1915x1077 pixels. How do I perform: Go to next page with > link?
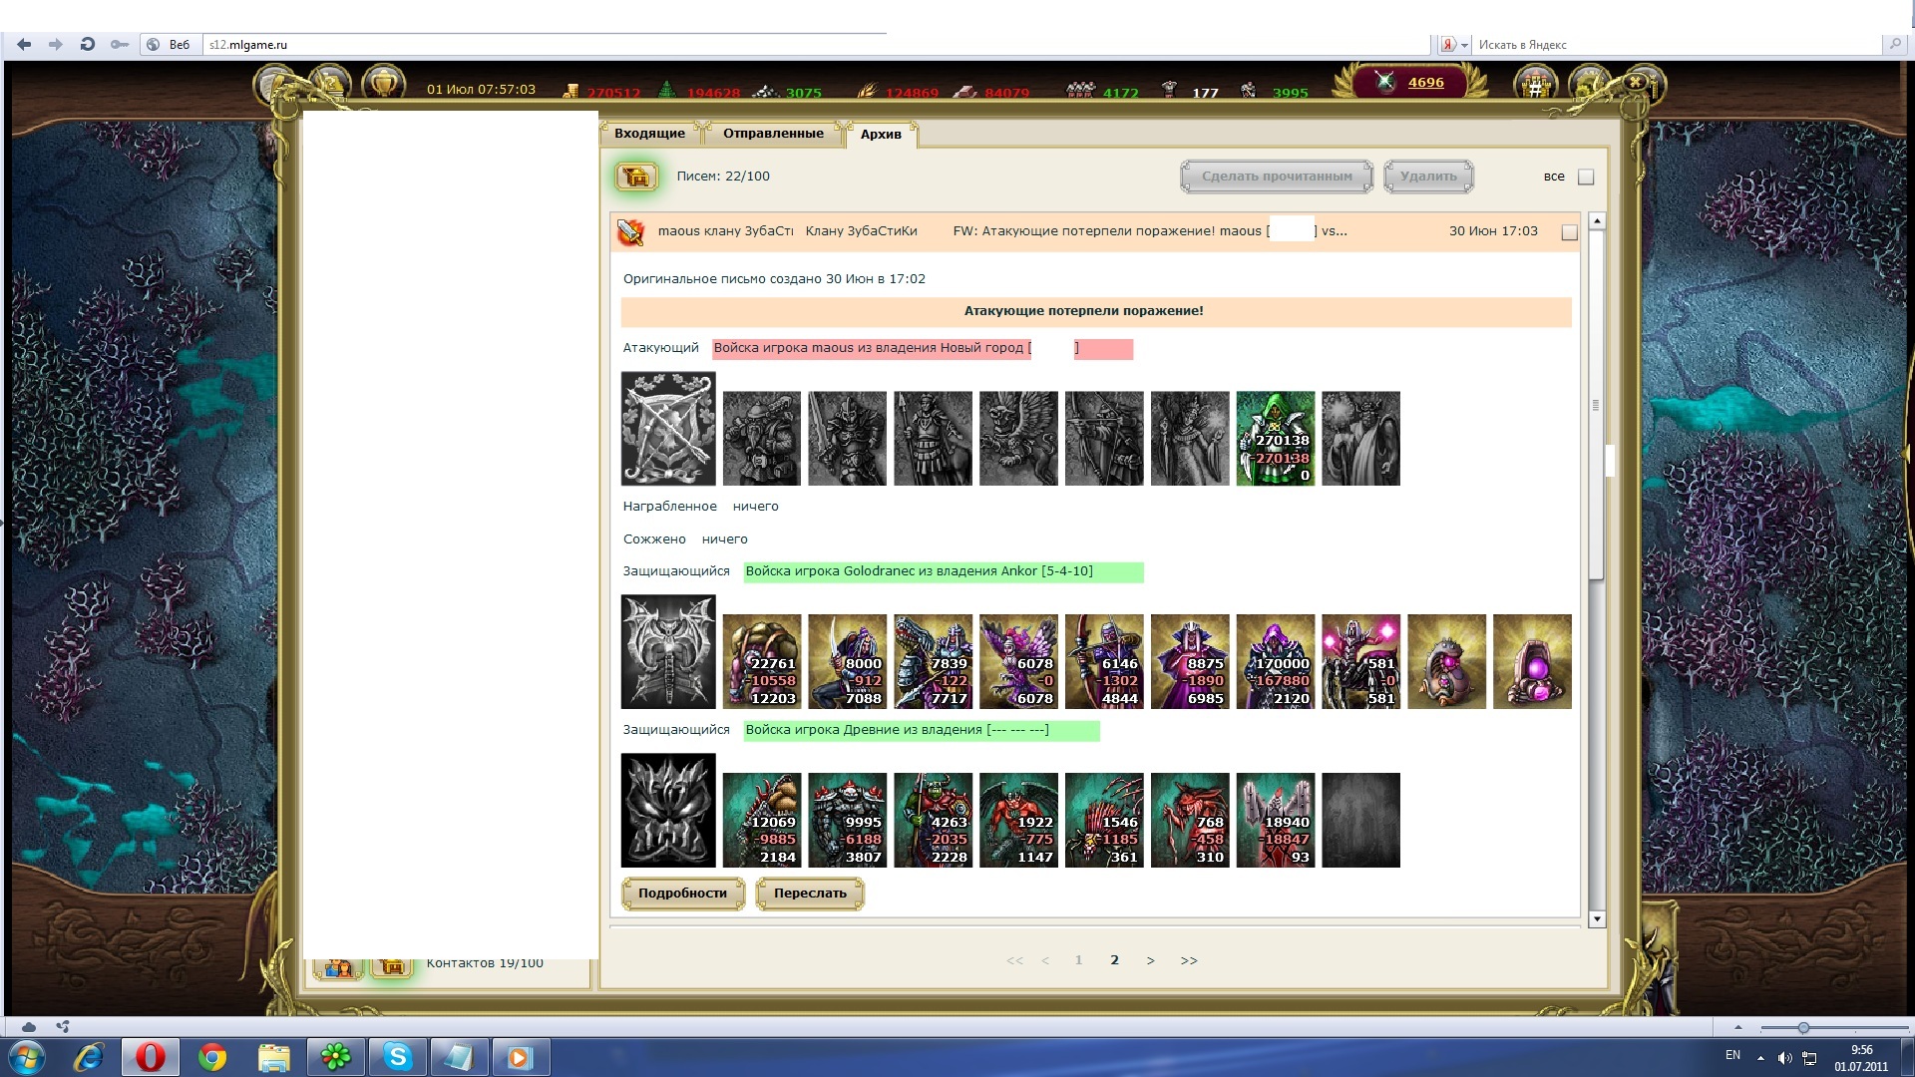1150,960
